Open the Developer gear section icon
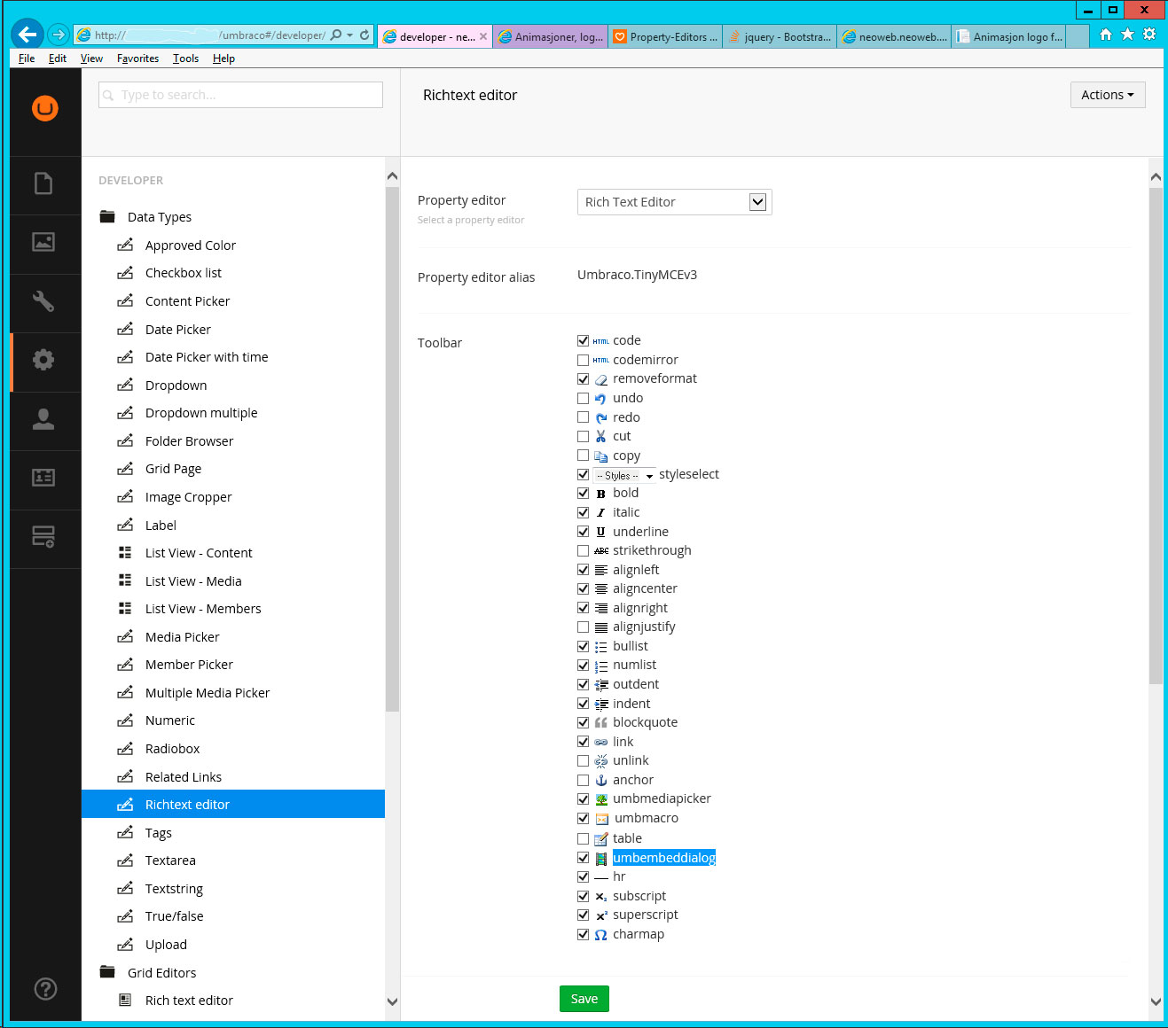Image resolution: width=1168 pixels, height=1028 pixels. point(43,360)
